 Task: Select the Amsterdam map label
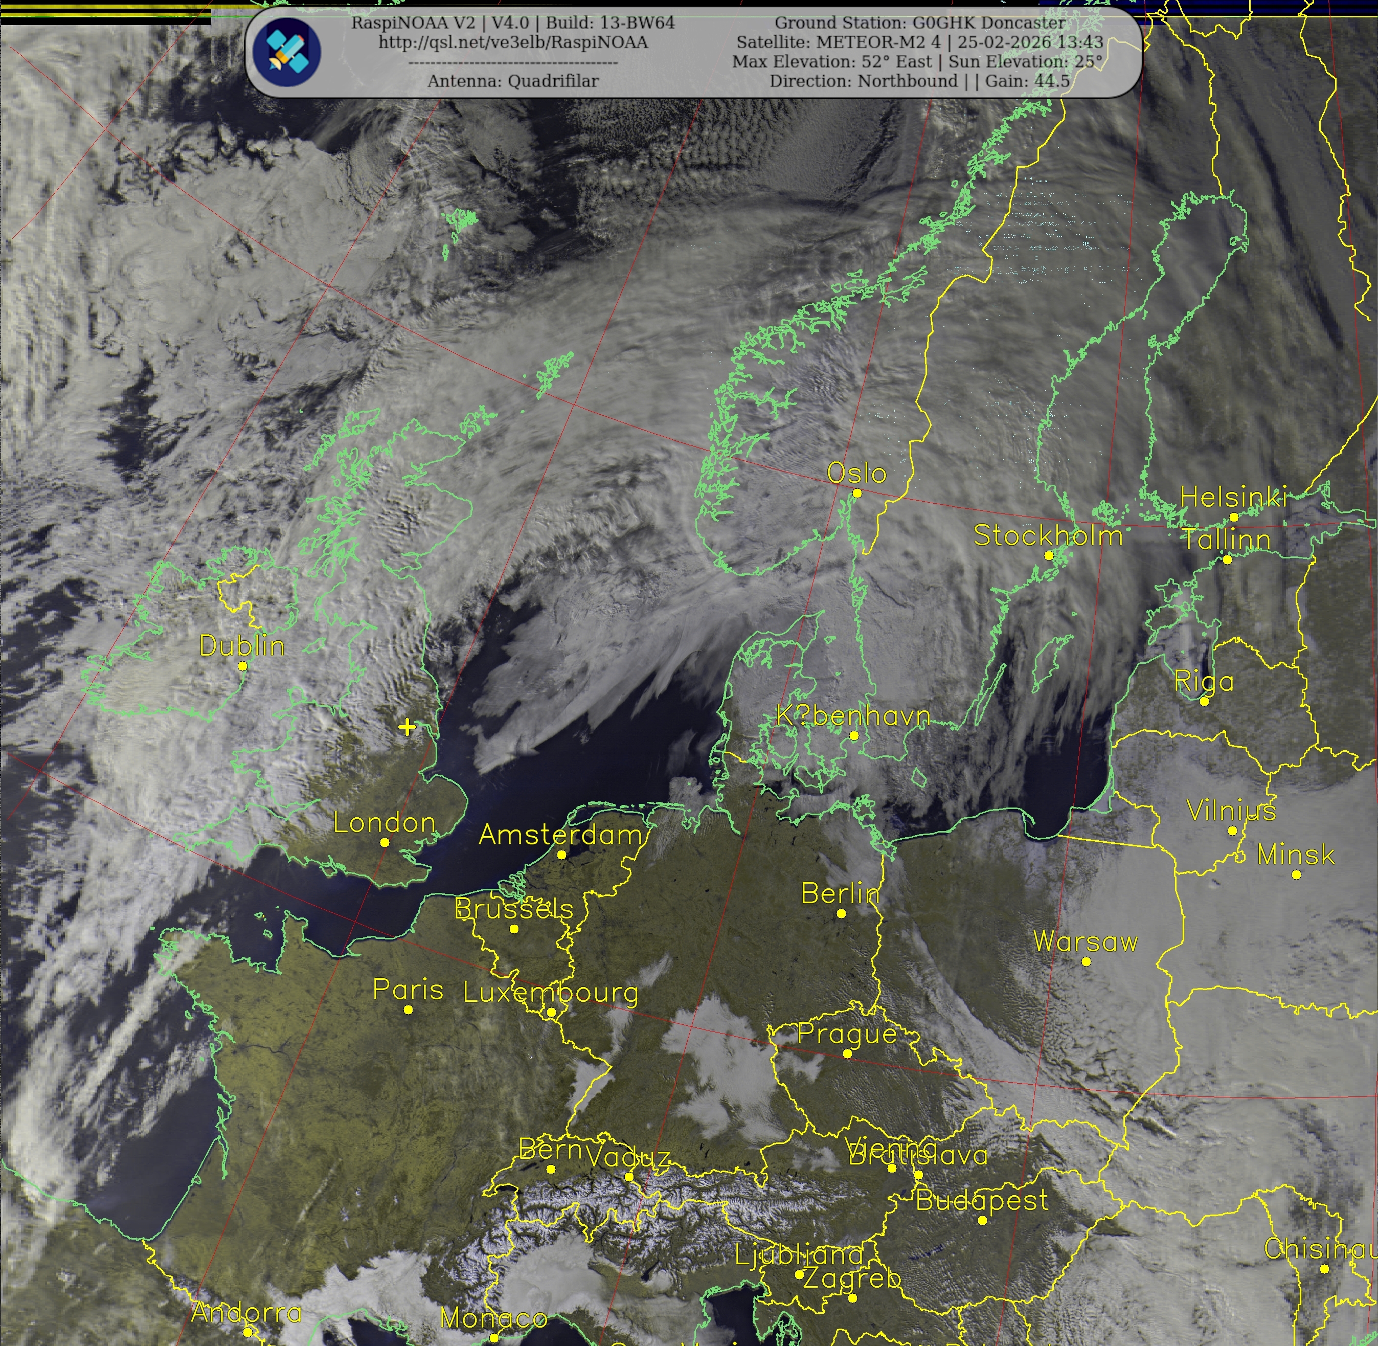coord(560,835)
